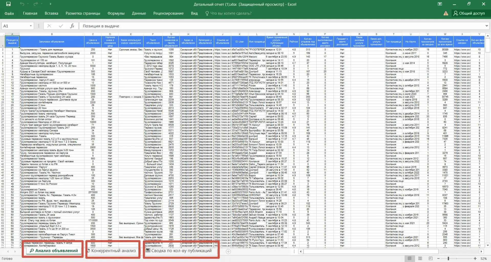Click the fx Insert Function icon
Screen dimensions: 491x262
(x=72, y=26)
